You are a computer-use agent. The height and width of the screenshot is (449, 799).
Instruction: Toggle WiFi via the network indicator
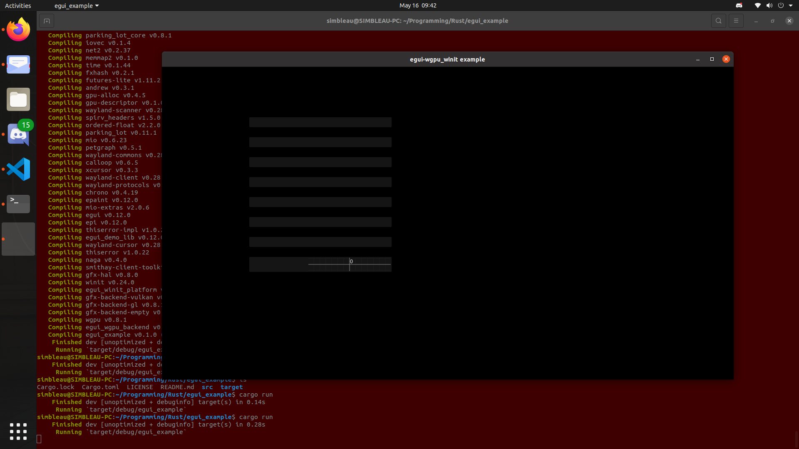[x=757, y=5]
